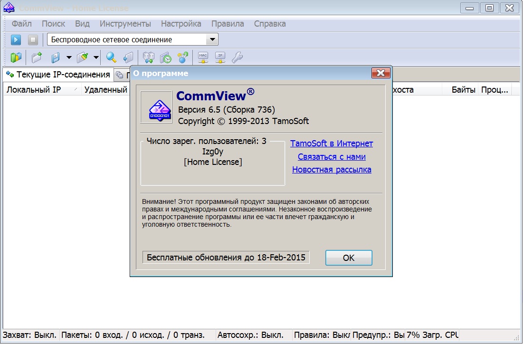Click the 7% Загр. CPU status entry
The width and height of the screenshot is (523, 345).
432,335
